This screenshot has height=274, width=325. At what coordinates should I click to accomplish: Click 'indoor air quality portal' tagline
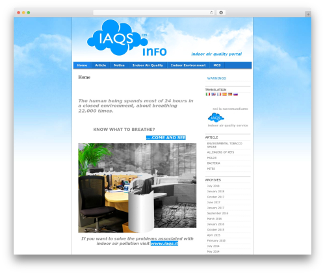216,54
